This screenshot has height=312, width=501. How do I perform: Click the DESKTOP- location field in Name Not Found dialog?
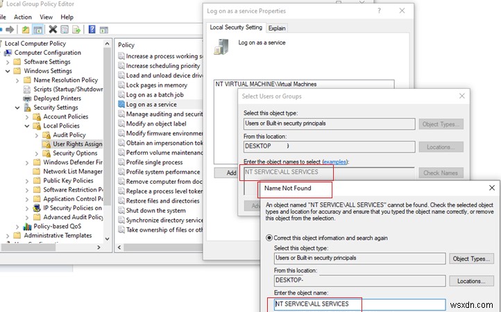[359, 280]
